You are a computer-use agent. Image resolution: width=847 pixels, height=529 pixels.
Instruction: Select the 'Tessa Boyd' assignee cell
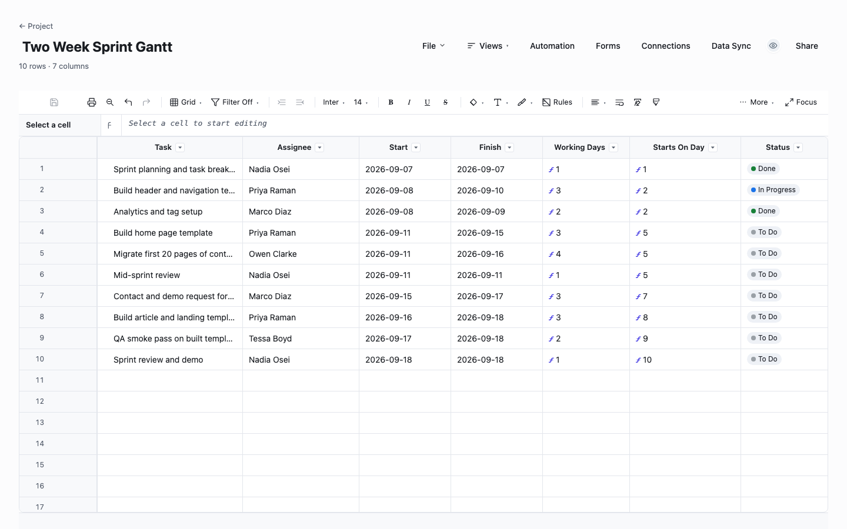click(301, 339)
